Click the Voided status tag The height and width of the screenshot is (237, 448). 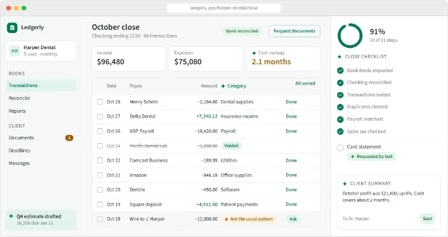(231, 146)
